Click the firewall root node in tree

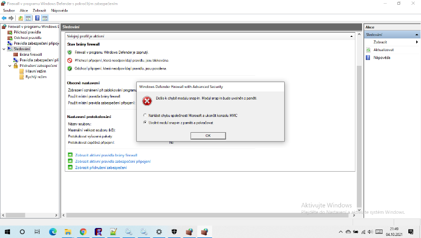33,27
